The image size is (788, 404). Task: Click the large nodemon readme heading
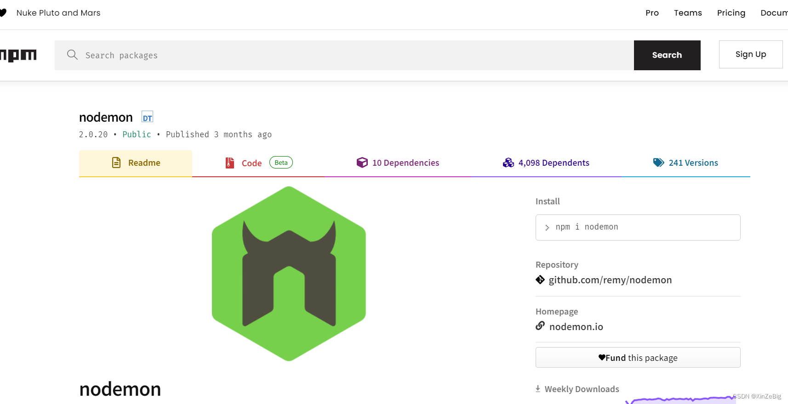tap(120, 389)
